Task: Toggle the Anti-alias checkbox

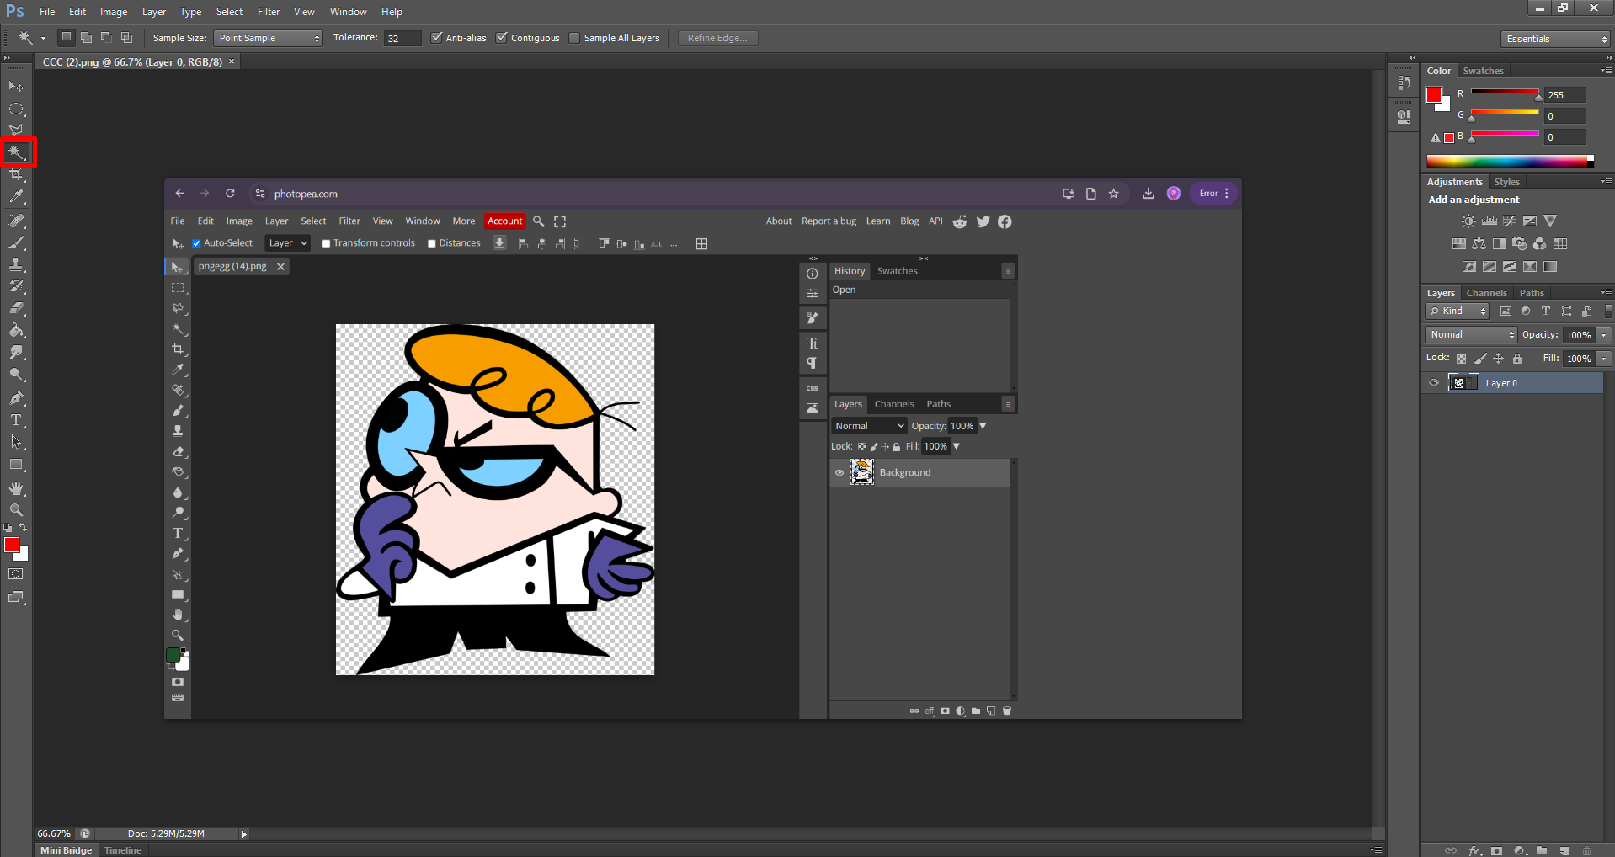Action: [436, 38]
